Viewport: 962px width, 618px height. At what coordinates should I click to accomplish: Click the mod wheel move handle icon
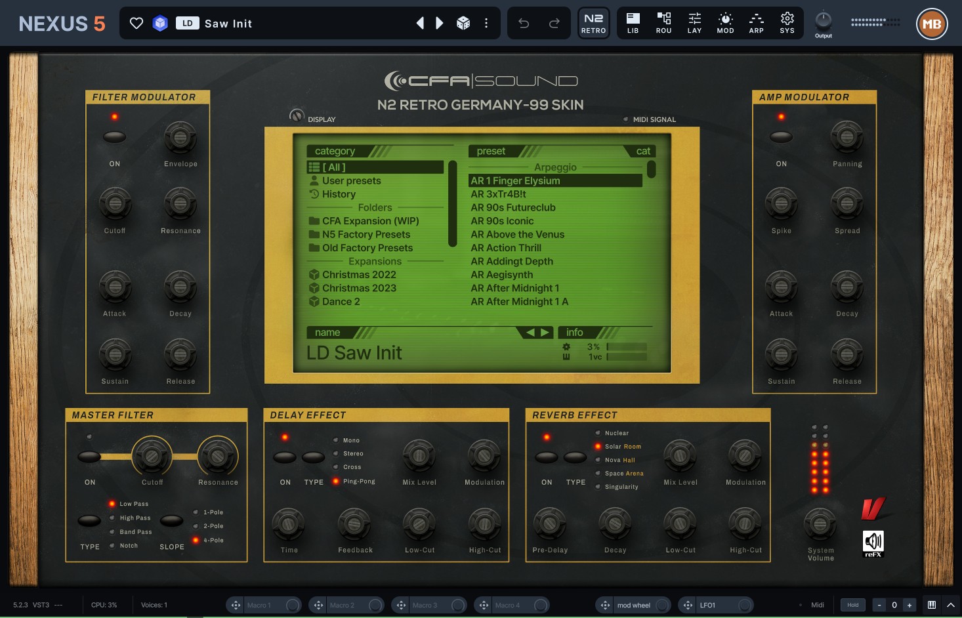606,605
